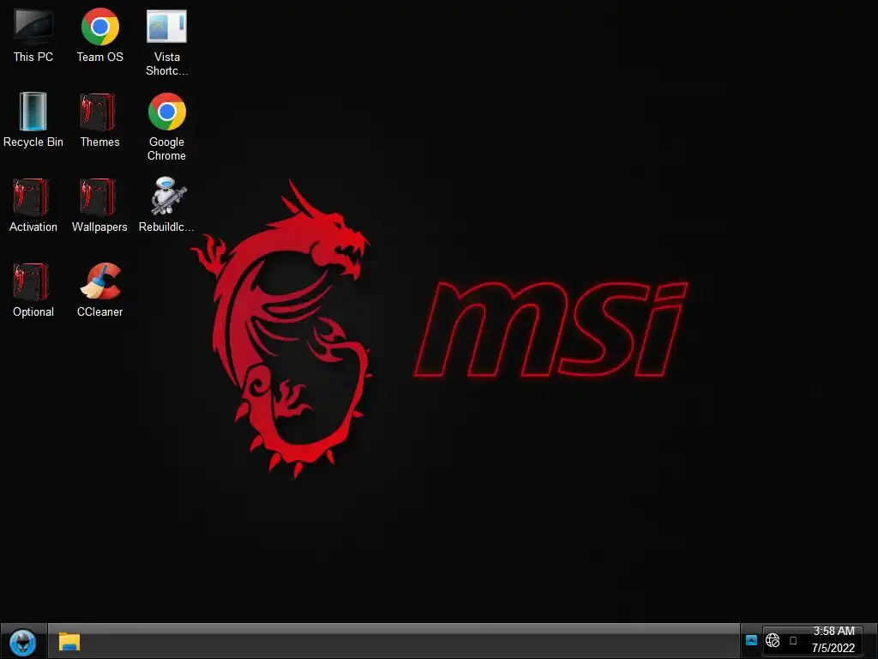Screen dimensions: 878x659
Task: Select the Optional folder icon
Action: pos(33,290)
